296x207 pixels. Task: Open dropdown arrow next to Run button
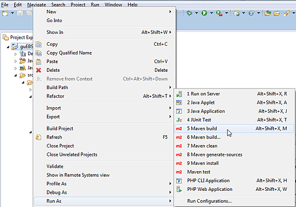pyautogui.click(x=212, y=13)
